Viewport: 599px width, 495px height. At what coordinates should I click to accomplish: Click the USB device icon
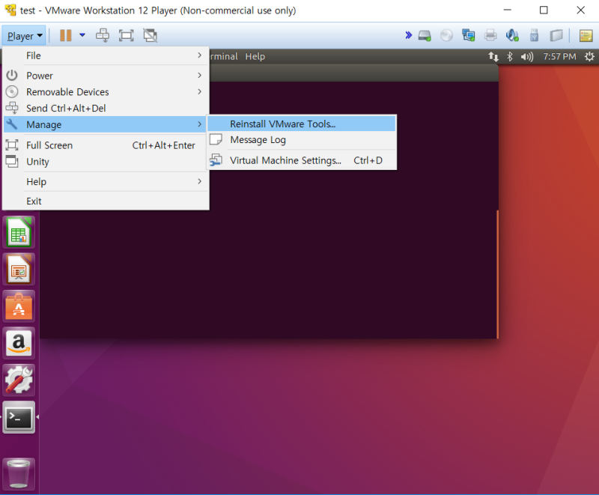[x=534, y=35]
